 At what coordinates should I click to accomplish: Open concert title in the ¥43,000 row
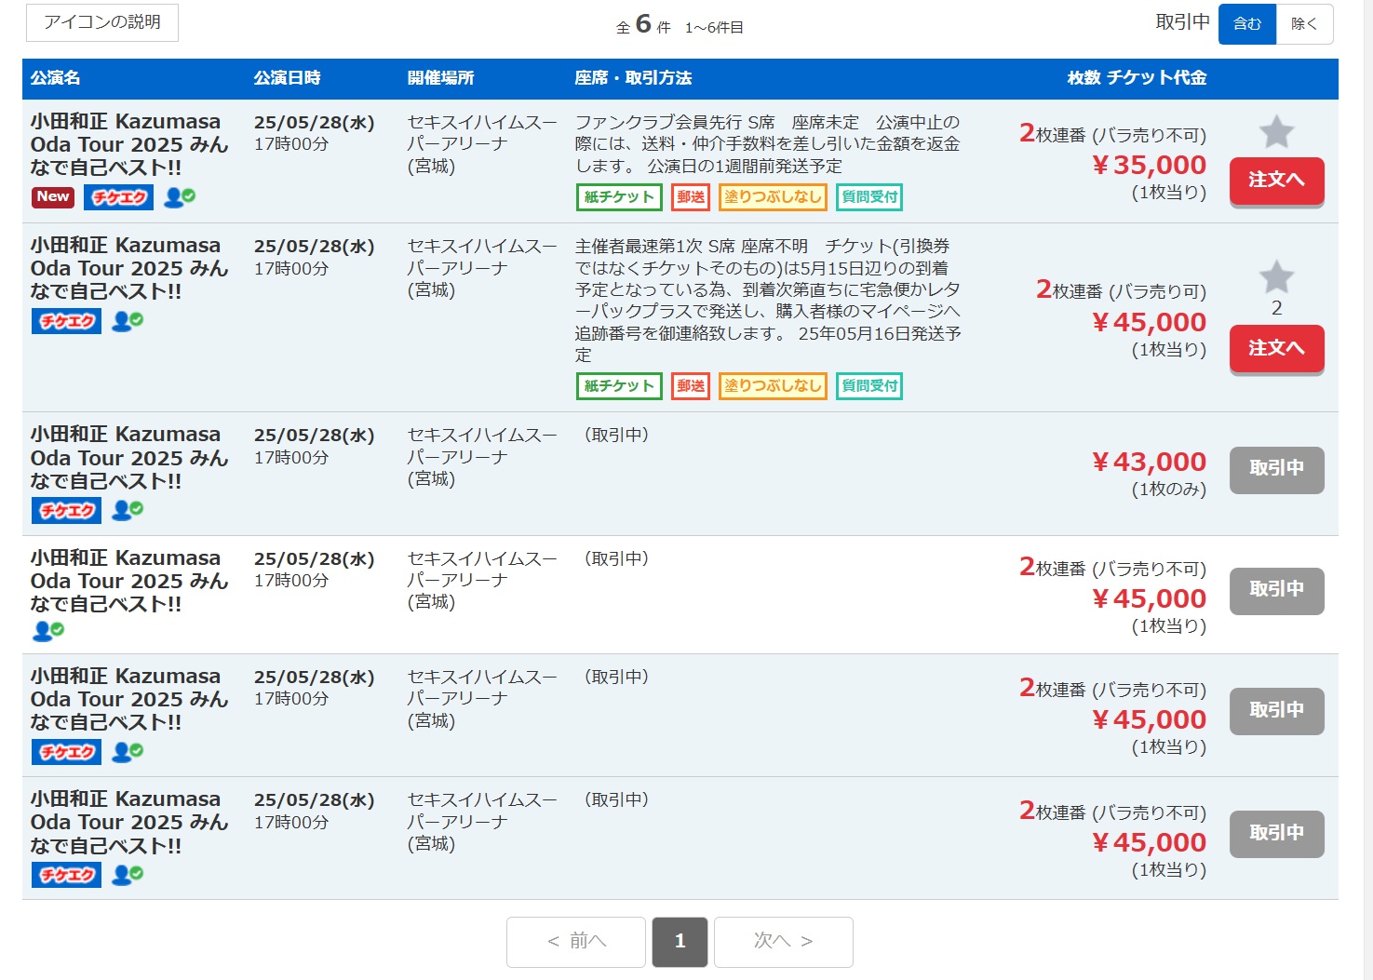pos(129,458)
